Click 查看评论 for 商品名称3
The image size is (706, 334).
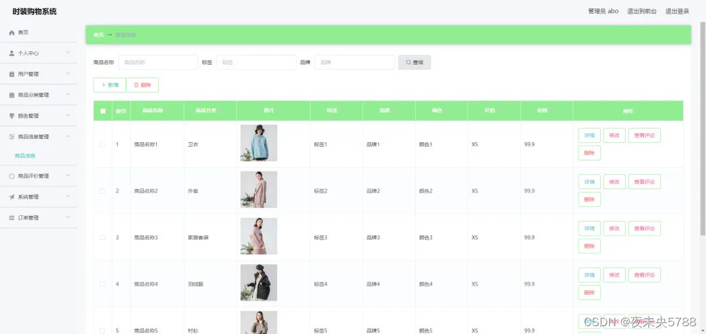point(645,228)
